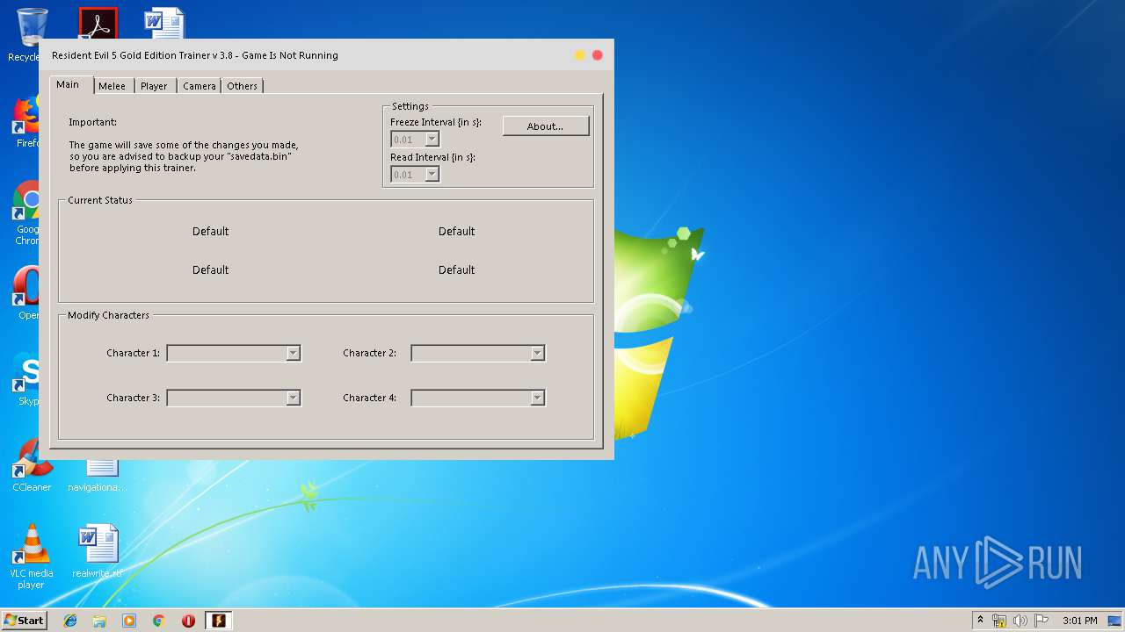Open the Windows Start menu
This screenshot has width=1125, height=632.
(24, 620)
